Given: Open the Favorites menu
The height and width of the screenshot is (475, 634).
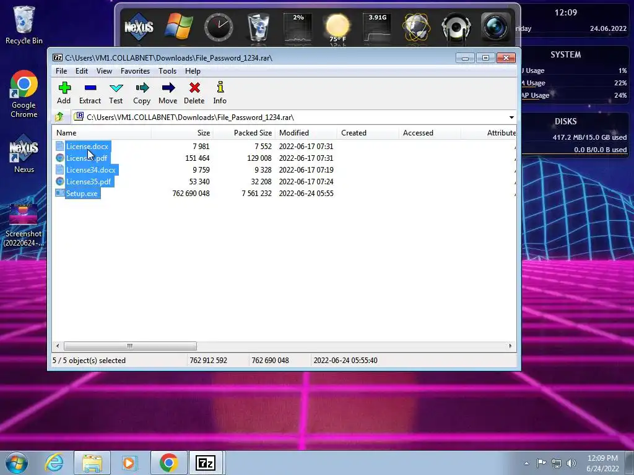Looking at the screenshot, I should pyautogui.click(x=135, y=71).
